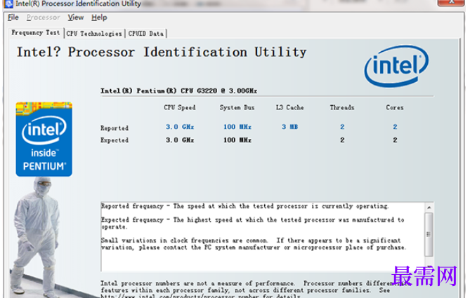Click the reported Threads value '2'
Screen dimensions: 470x298
(342, 127)
